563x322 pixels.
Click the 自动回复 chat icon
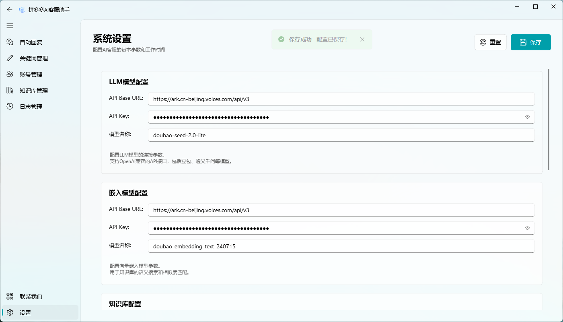10,42
